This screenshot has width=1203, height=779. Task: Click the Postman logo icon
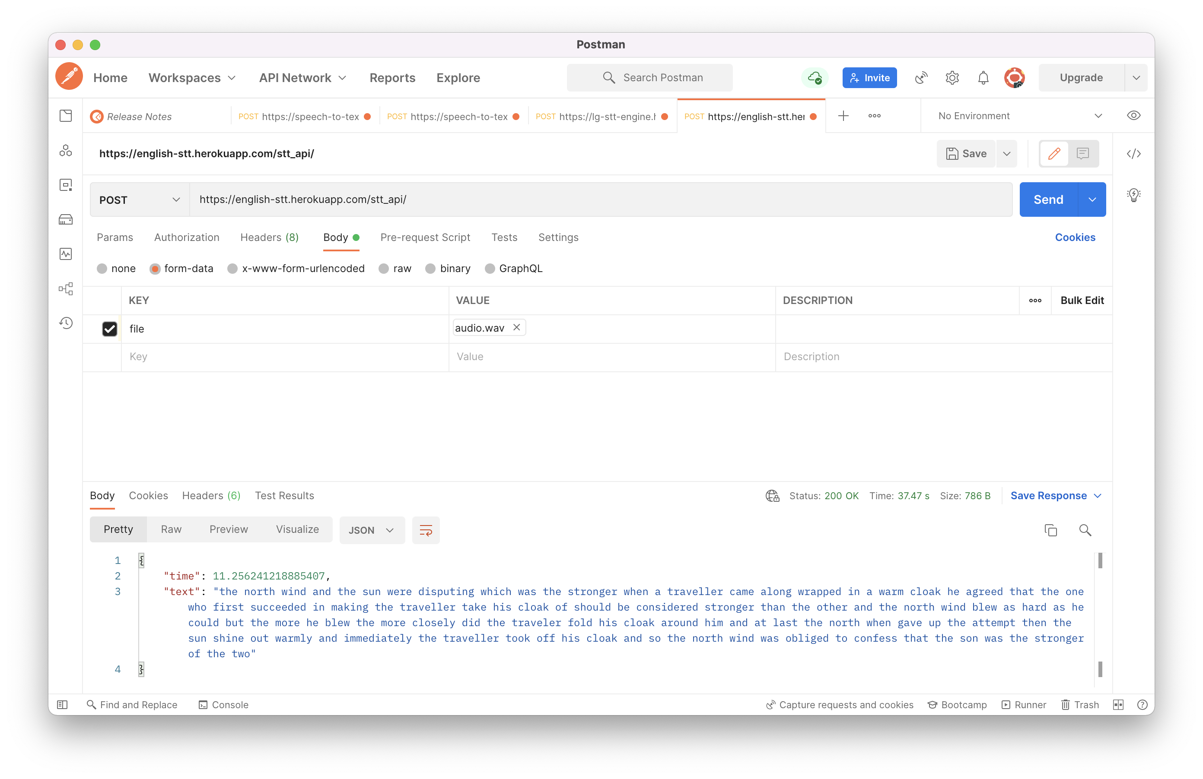[69, 77]
